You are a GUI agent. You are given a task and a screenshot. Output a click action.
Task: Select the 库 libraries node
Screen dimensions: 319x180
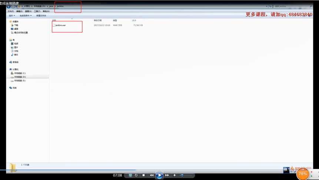[x=12, y=40]
